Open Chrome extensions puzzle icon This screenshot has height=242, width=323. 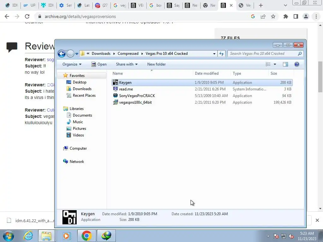tap(286, 16)
